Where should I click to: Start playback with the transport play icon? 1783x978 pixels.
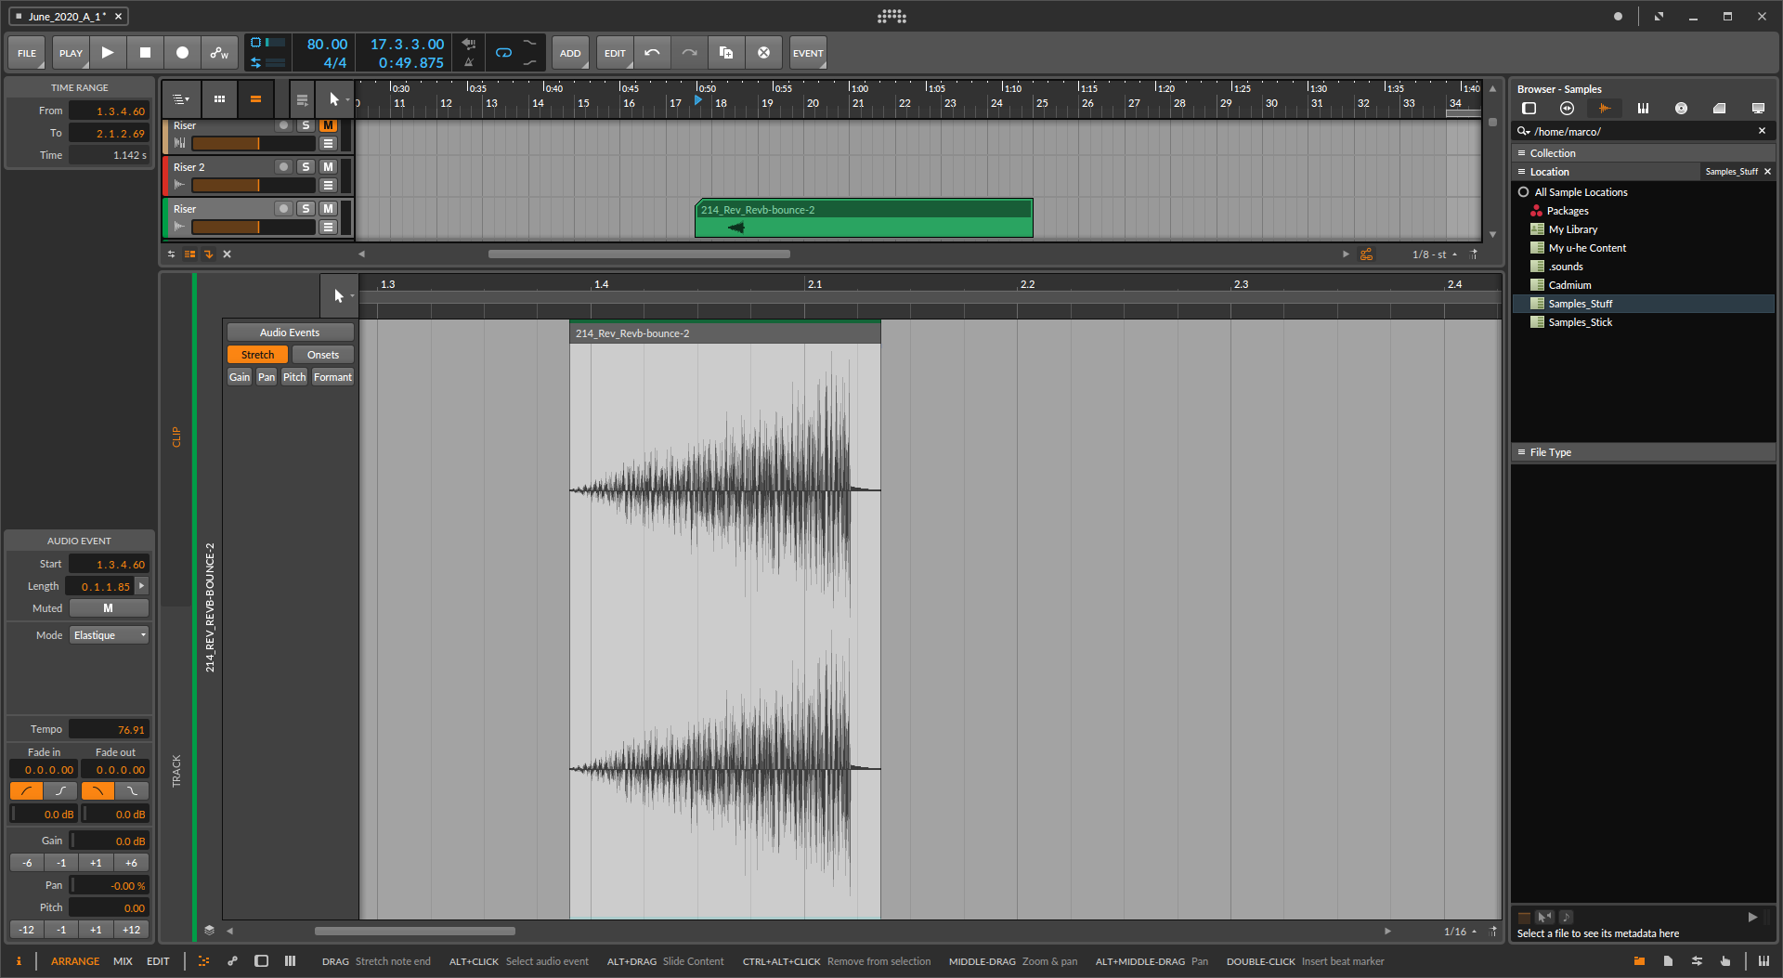pos(108,53)
